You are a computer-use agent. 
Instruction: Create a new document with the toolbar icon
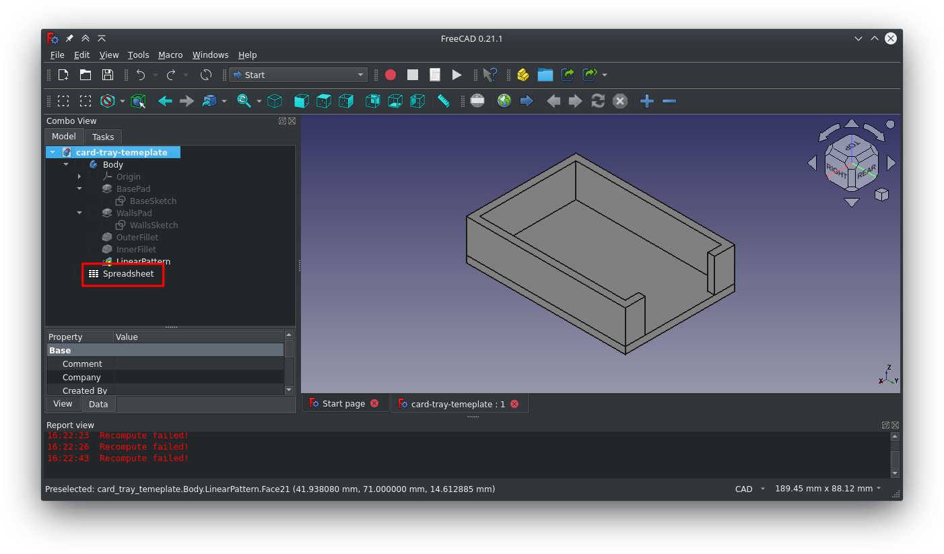point(63,75)
